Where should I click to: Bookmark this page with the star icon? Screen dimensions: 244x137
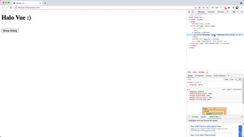[207, 8]
